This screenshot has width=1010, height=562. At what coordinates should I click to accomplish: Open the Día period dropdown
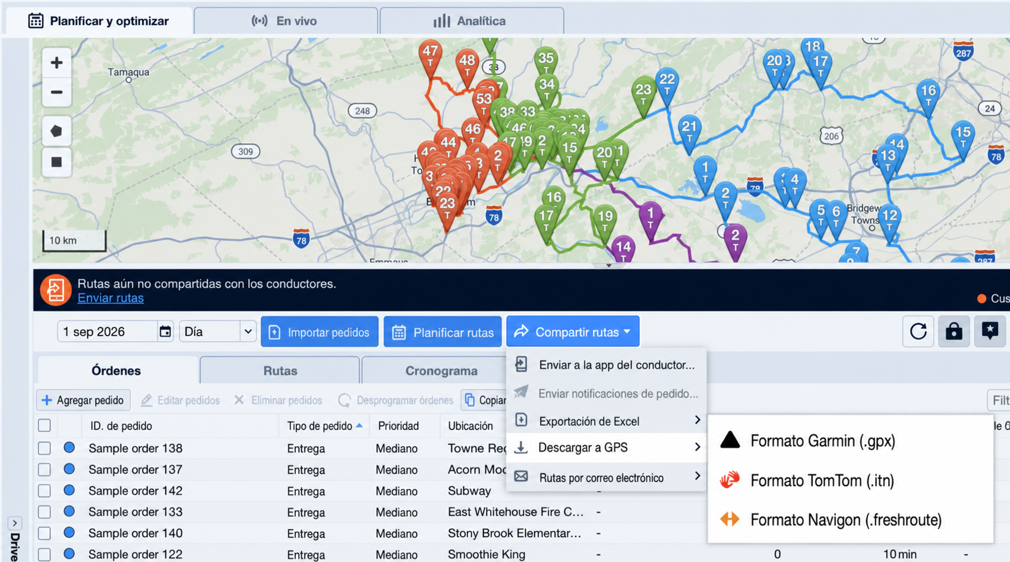218,331
